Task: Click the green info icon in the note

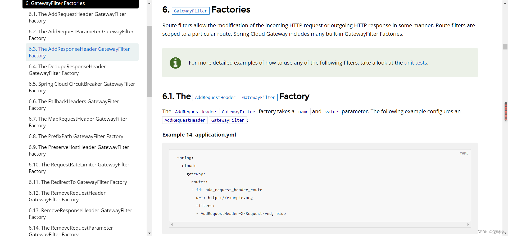Action: 175,63
